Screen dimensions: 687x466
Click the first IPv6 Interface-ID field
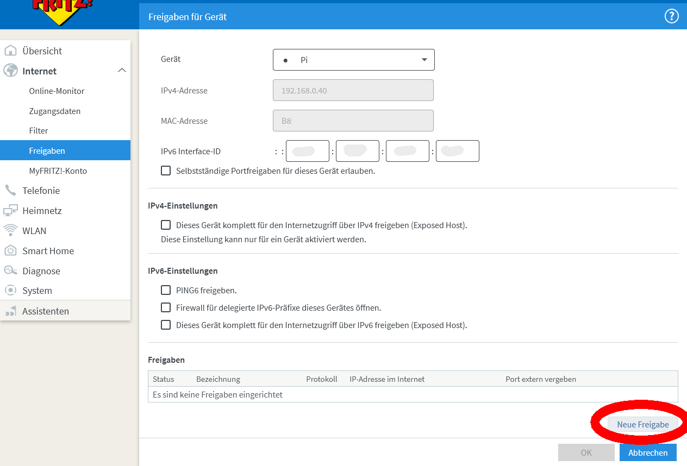pyautogui.click(x=308, y=151)
